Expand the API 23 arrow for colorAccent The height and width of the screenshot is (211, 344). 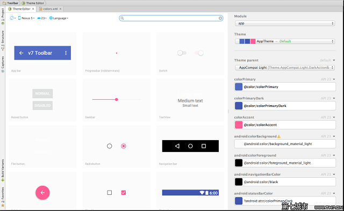tap(334, 118)
